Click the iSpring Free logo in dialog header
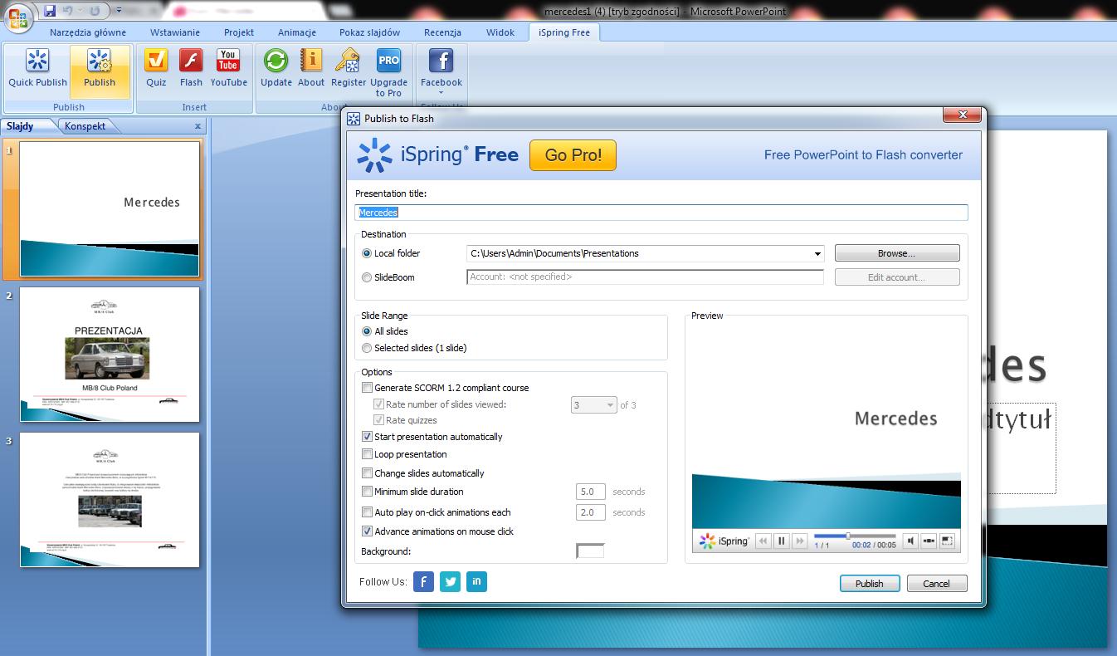The height and width of the screenshot is (656, 1117). (x=438, y=154)
